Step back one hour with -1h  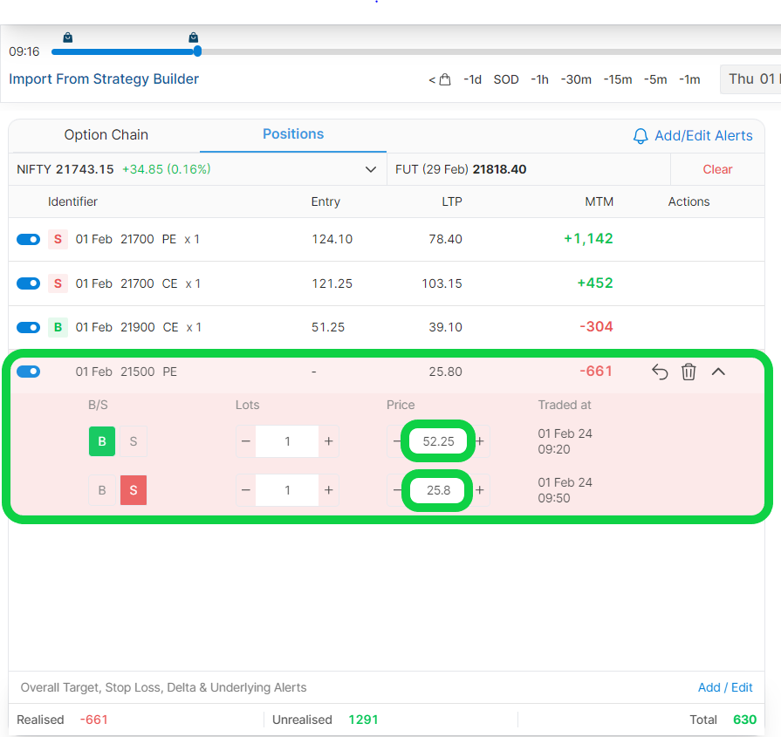539,79
